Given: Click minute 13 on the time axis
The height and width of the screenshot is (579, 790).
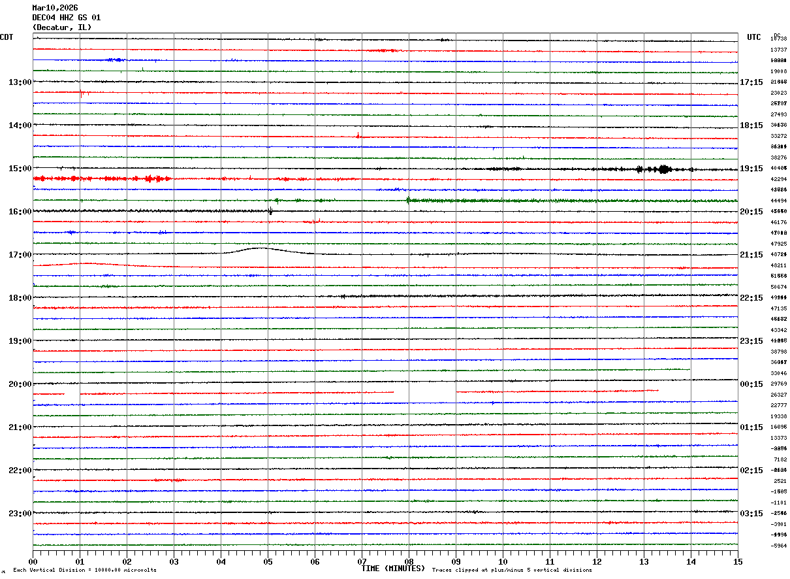Looking at the screenshot, I should (x=644, y=561).
